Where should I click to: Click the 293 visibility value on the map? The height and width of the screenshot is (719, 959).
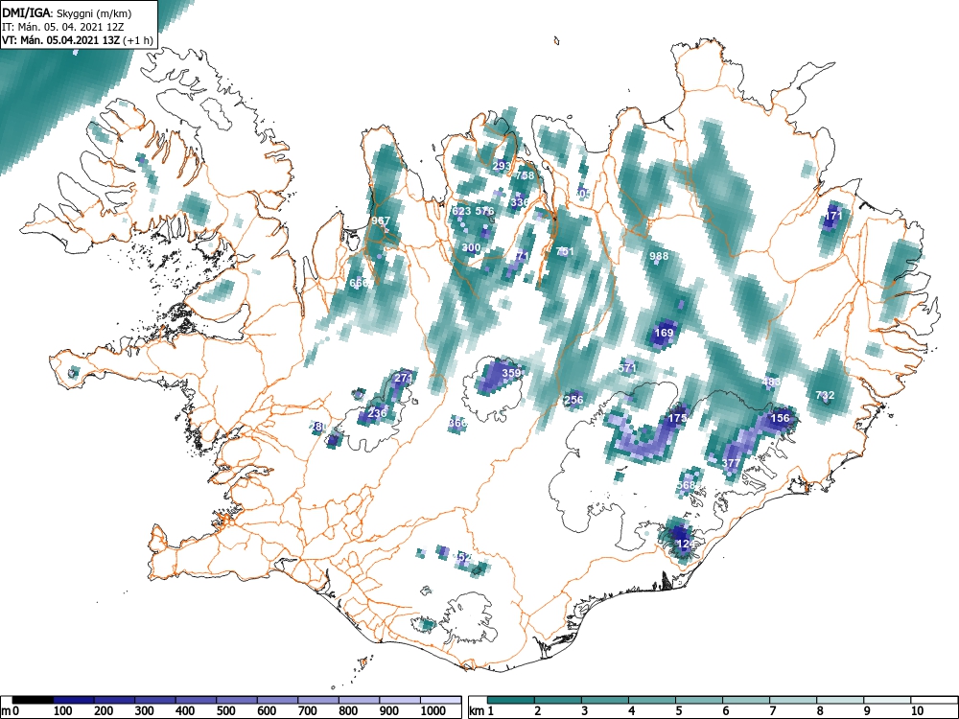pyautogui.click(x=502, y=166)
